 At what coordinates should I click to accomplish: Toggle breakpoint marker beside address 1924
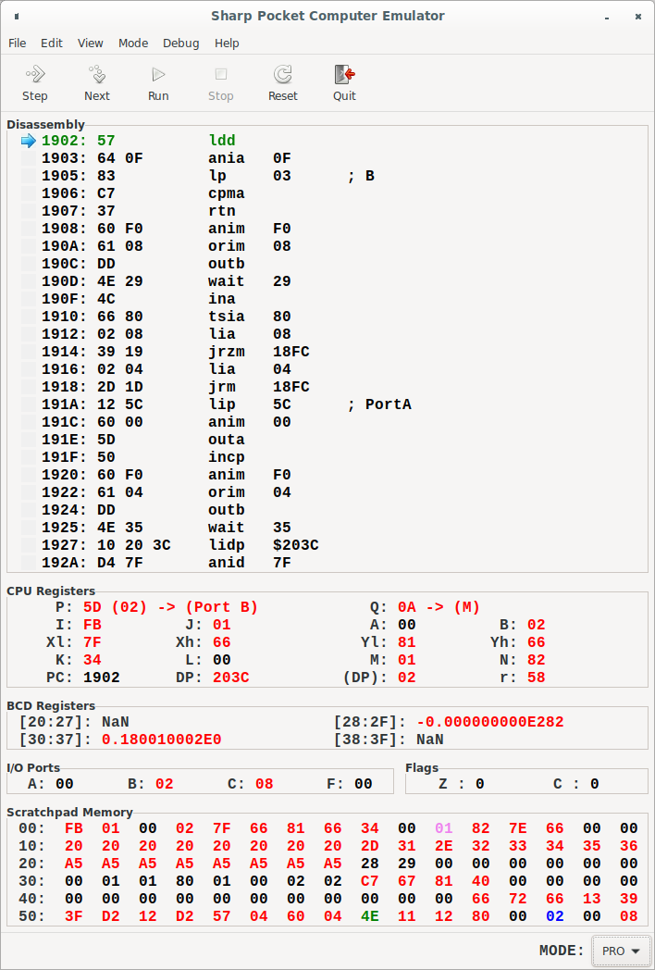[29, 510]
